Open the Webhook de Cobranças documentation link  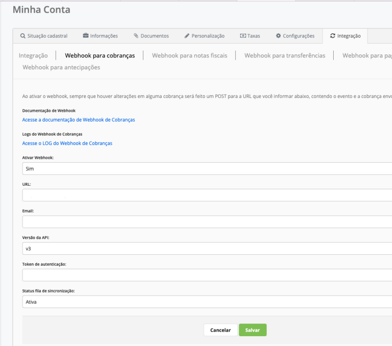(x=78, y=120)
